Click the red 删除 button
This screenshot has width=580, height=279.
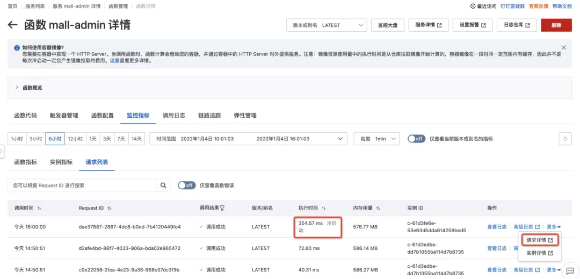click(x=556, y=25)
